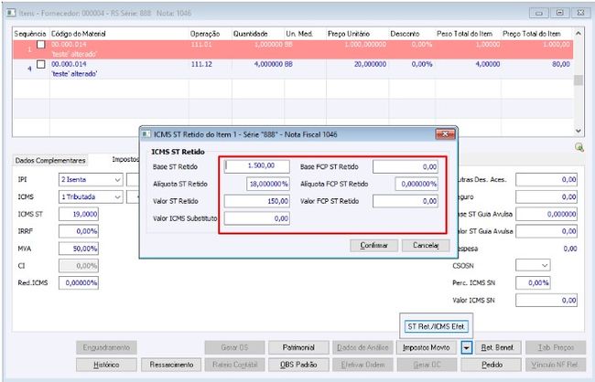
Task: Click the items grid scroll up arrow
Action: coord(579,33)
